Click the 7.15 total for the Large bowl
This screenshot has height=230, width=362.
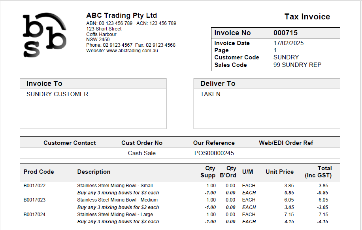pyautogui.click(x=323, y=215)
